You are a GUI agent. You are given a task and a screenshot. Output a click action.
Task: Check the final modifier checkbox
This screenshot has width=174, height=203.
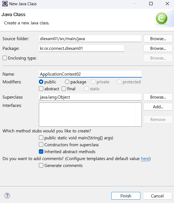[x=64, y=89]
